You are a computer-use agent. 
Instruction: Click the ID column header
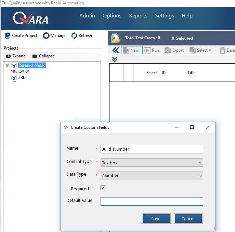(x=164, y=73)
